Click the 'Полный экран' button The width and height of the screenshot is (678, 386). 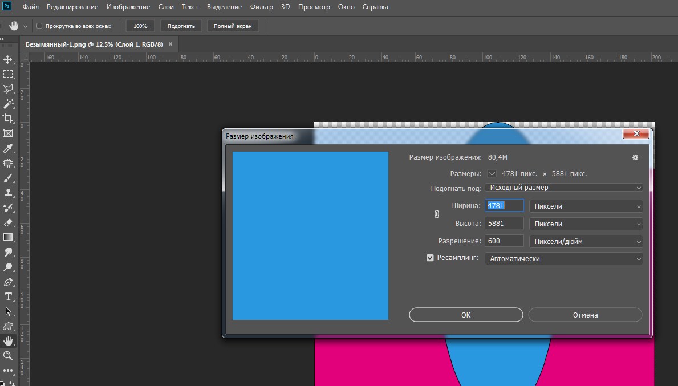pos(233,26)
